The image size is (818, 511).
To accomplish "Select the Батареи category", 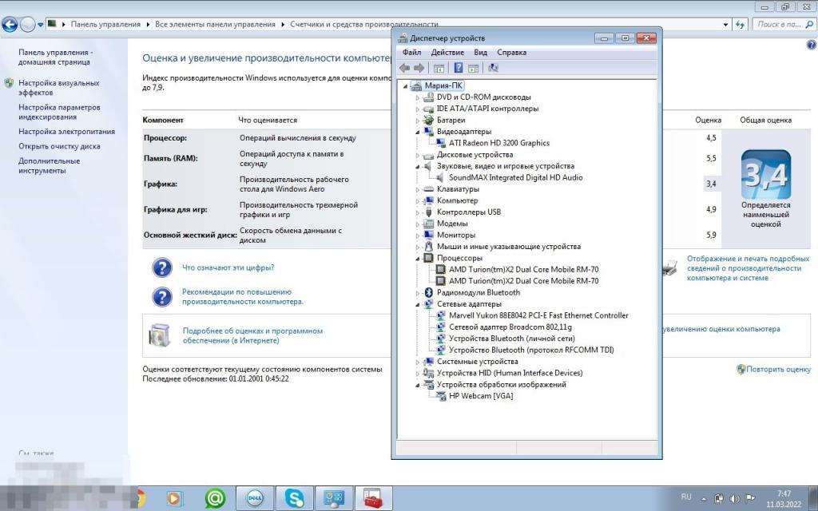I will coord(451,120).
